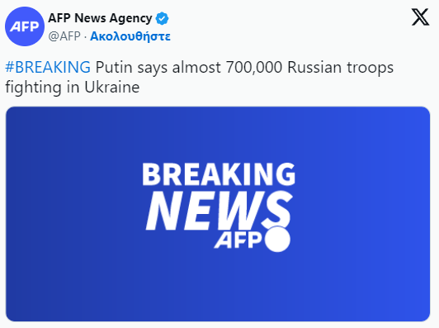
Task: Click the italic NEWS text in image
Action: pyautogui.click(x=219, y=210)
